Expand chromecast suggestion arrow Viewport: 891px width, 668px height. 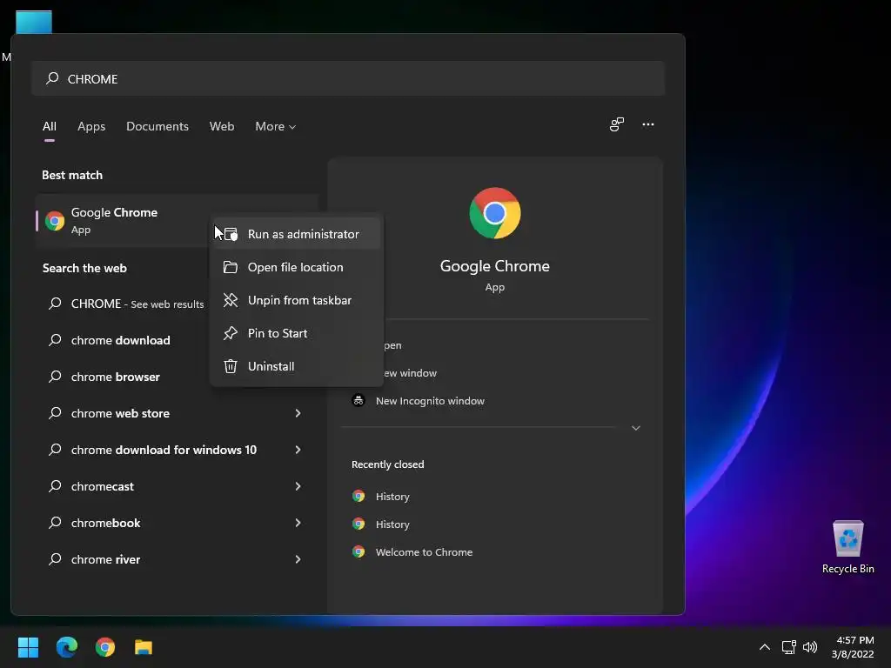[298, 486]
